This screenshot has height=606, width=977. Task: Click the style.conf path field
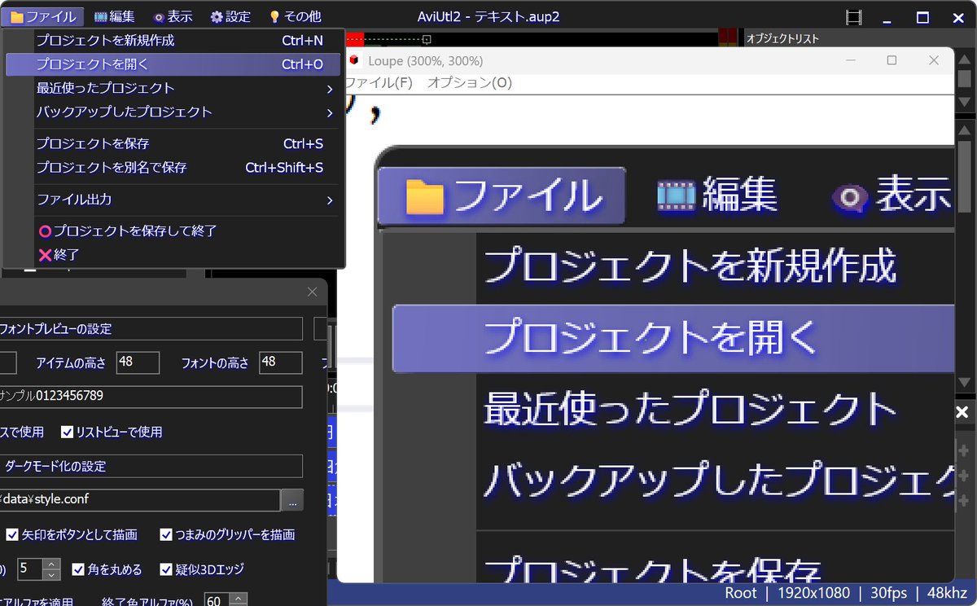pyautogui.click(x=140, y=500)
